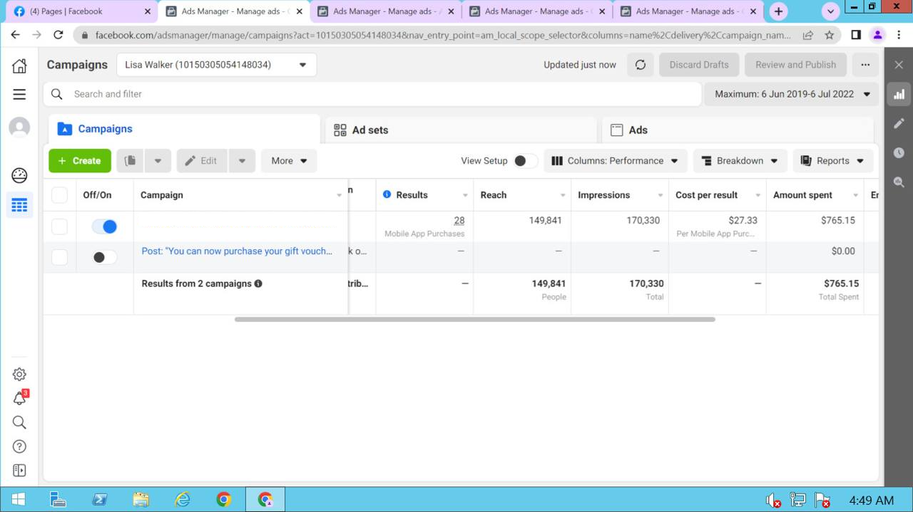Enable the View Setup toggle
The height and width of the screenshot is (512, 913).
[526, 161]
